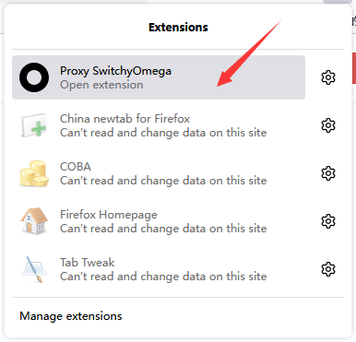Screen dimensions: 356x342
Task: Open the COBA extension gear menu
Action: tap(328, 173)
